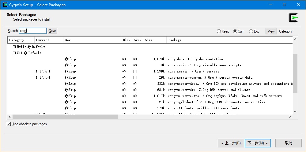Select the xorg-docs package description

click(195, 59)
